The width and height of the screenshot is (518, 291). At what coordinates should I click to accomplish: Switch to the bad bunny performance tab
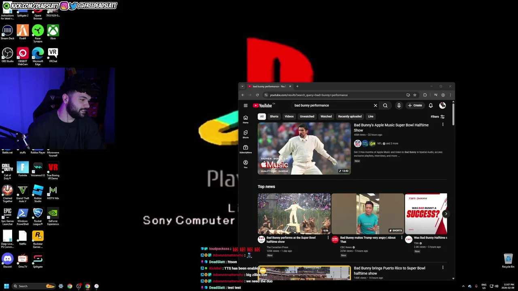269,86
